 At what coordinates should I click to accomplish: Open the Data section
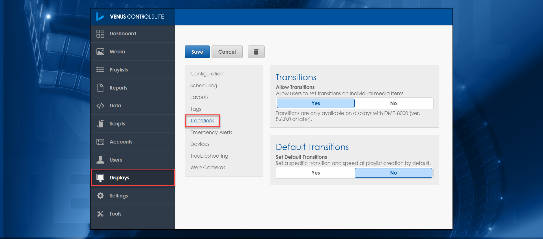tap(133, 106)
